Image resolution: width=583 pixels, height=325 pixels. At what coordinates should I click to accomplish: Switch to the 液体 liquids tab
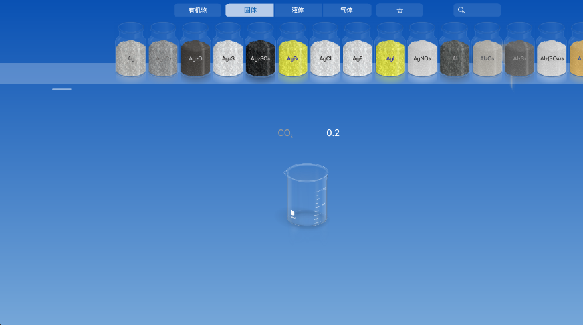pyautogui.click(x=298, y=10)
